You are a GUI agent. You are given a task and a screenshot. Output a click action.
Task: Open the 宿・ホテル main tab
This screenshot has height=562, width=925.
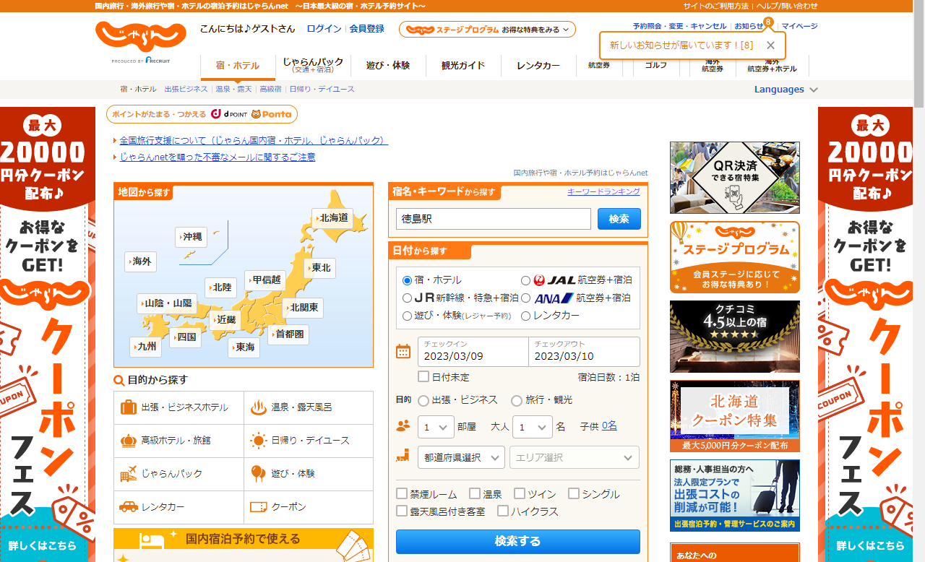(x=238, y=66)
